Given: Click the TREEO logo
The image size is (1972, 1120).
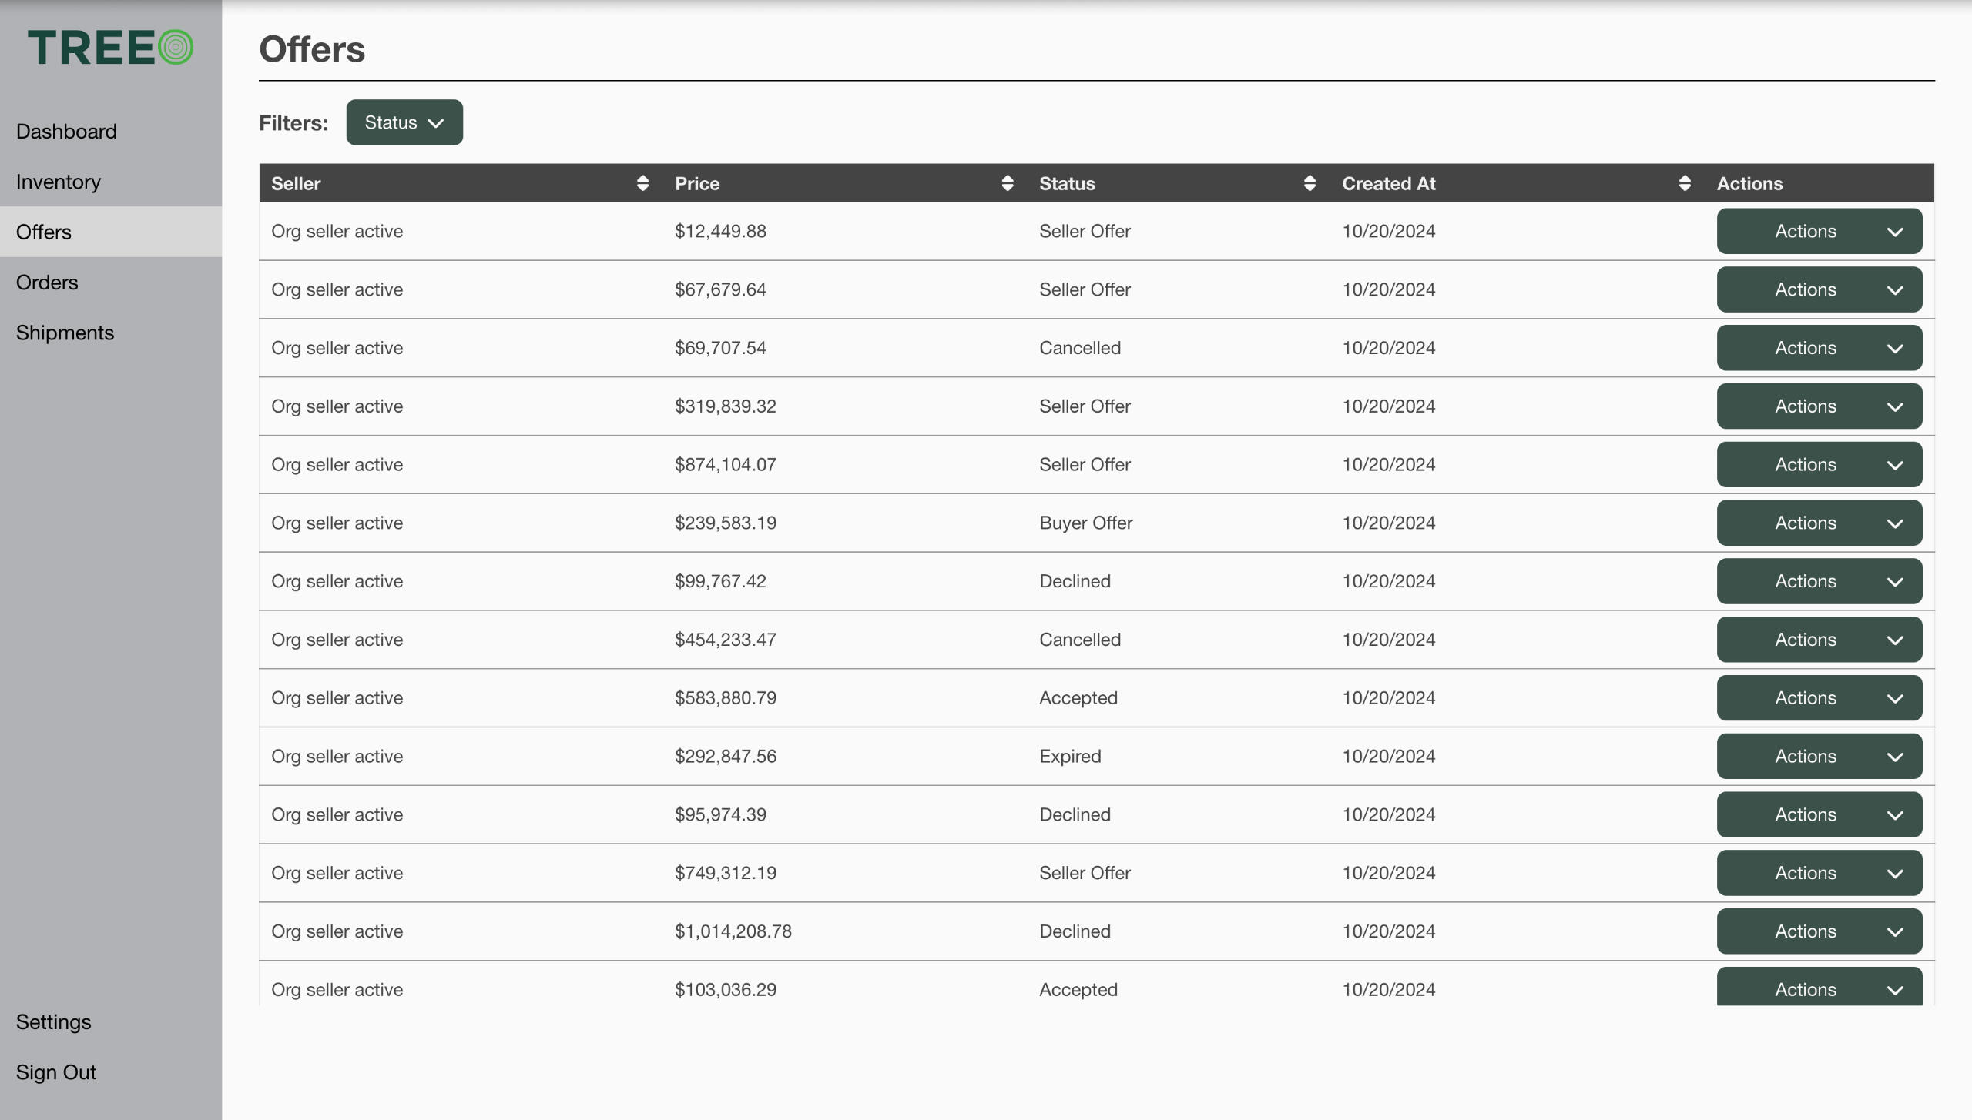Looking at the screenshot, I should [110, 48].
